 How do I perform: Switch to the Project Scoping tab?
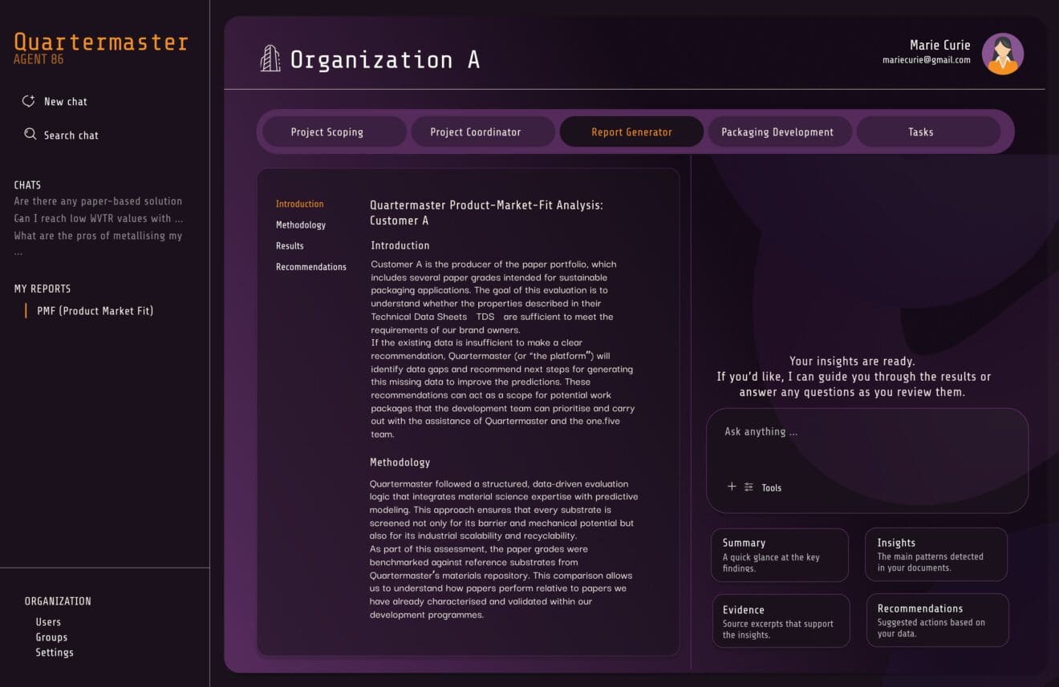coord(327,132)
